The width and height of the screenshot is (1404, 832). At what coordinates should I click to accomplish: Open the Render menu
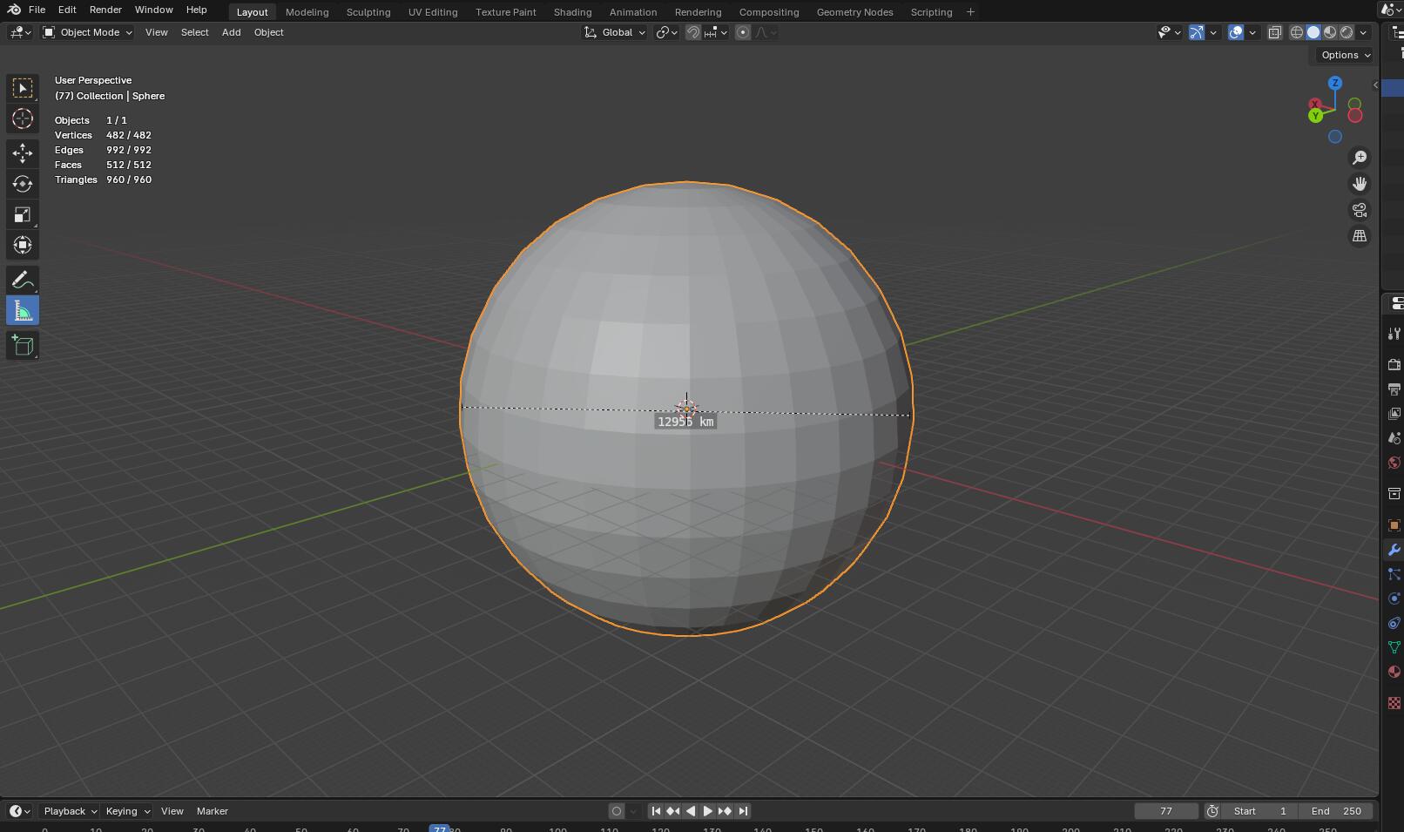[x=105, y=10]
